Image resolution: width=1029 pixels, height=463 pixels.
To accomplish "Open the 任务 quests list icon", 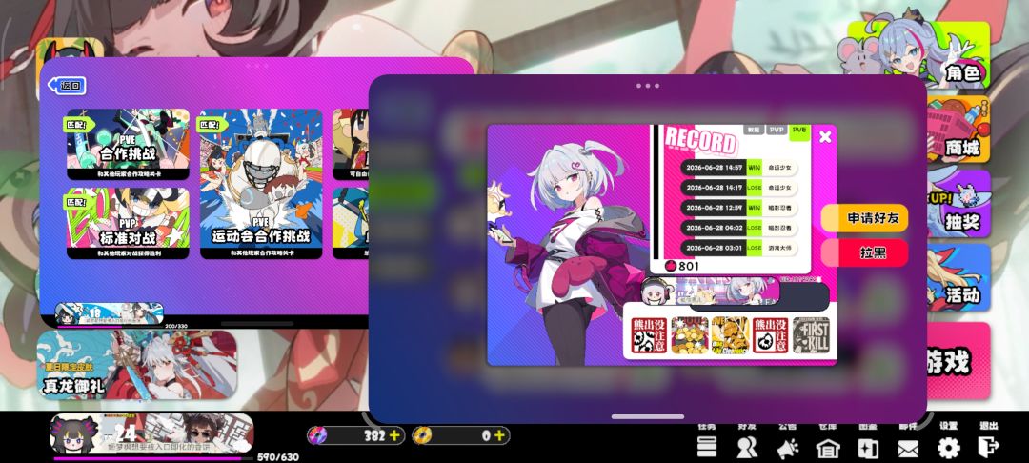I will [x=707, y=447].
